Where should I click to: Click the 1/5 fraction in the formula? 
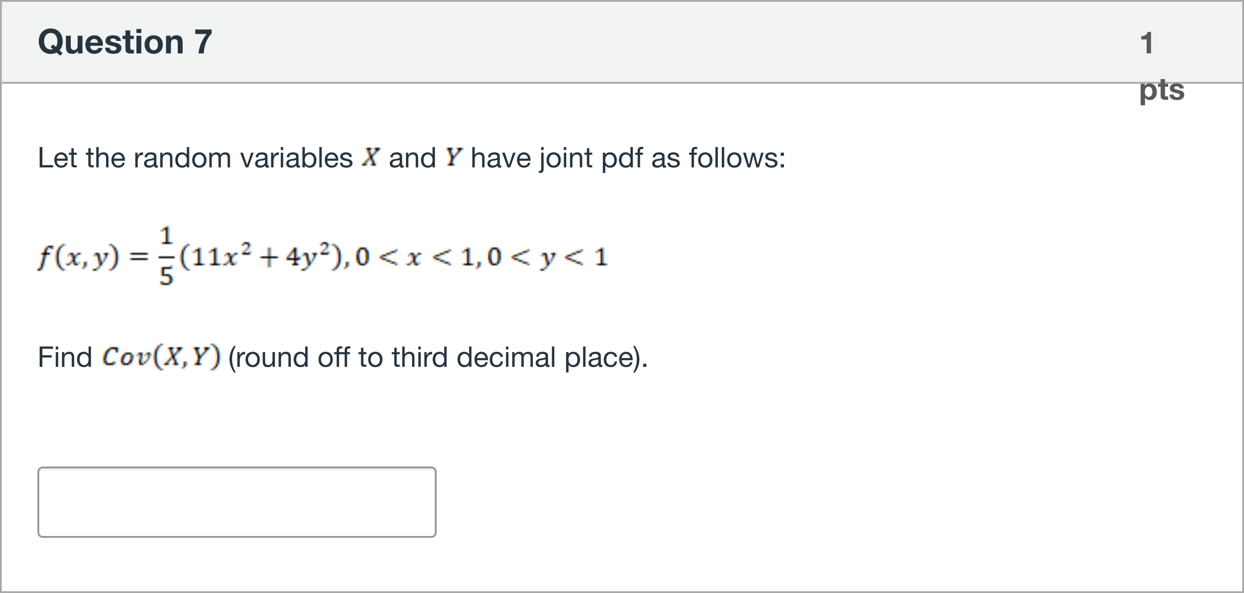(166, 257)
